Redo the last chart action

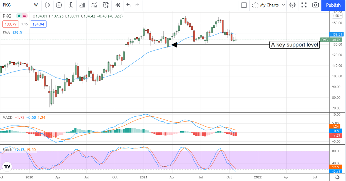(137, 5)
